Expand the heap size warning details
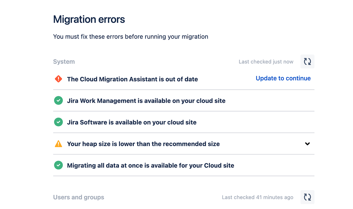Image resolution: width=353 pixels, height=209 pixels. point(307,144)
